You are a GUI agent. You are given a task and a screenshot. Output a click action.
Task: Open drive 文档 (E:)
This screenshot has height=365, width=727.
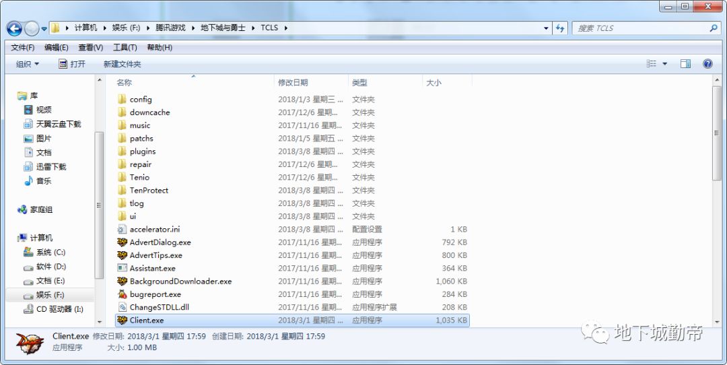click(x=45, y=281)
